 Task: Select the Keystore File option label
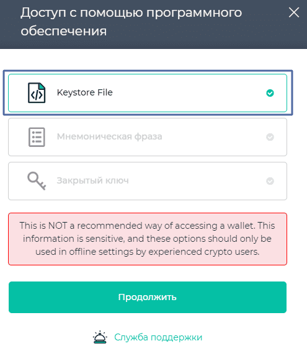[85, 92]
